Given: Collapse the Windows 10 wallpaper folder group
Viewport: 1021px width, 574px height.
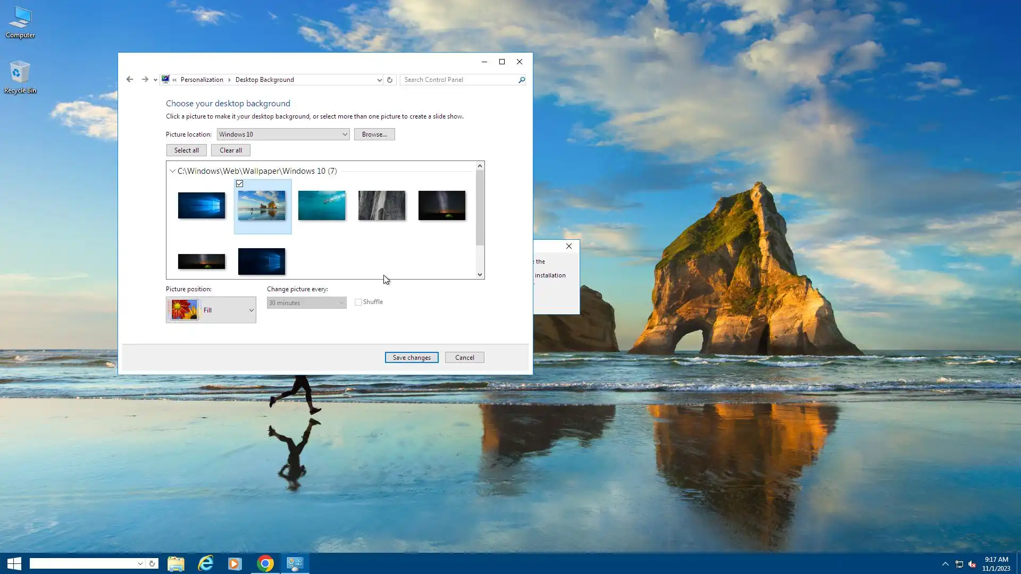Looking at the screenshot, I should (x=172, y=171).
